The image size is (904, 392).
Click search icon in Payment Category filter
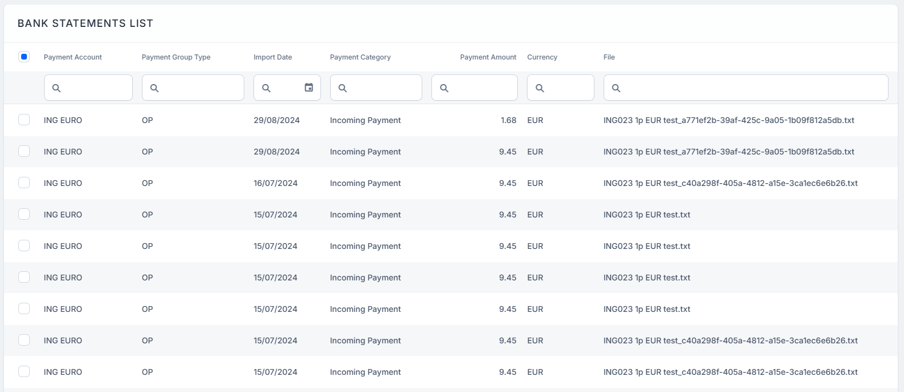[x=343, y=88]
